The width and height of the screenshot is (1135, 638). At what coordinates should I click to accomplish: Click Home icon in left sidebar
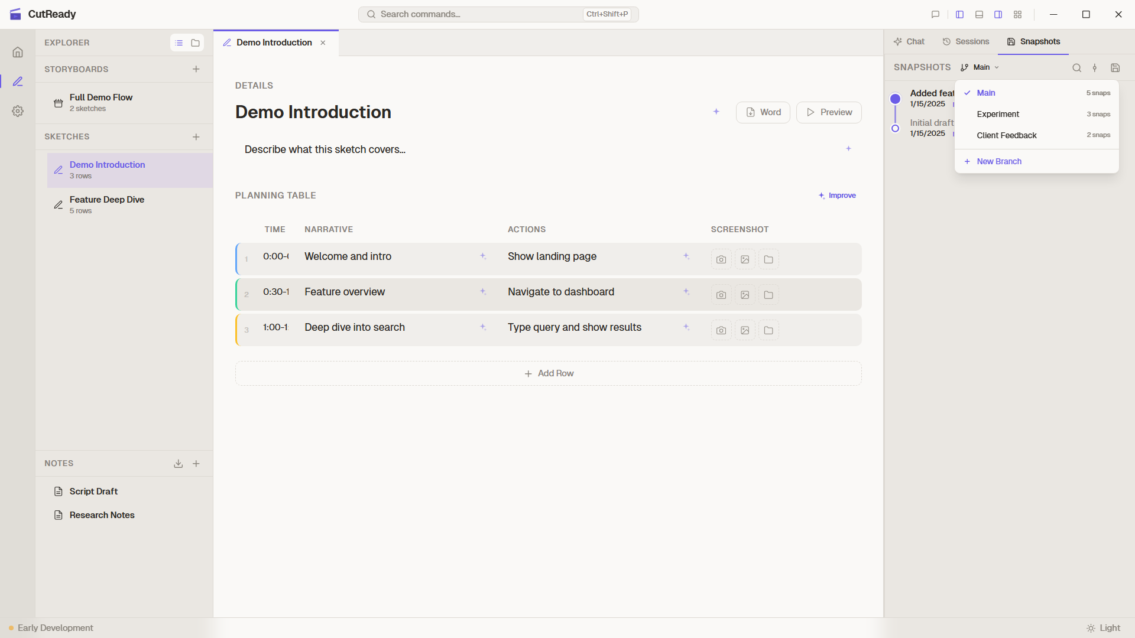tap(18, 52)
